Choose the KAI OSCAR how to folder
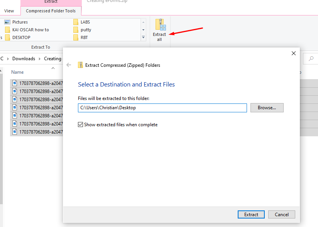This screenshot has height=227, width=318. pyautogui.click(x=30, y=30)
